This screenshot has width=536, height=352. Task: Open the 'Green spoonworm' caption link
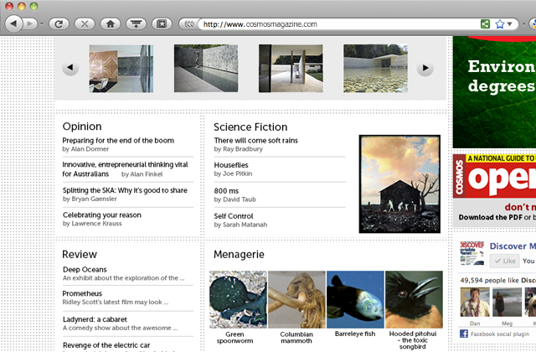234,338
